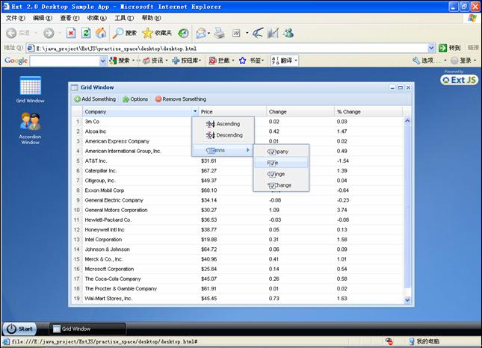Open IE Favorites star button
This screenshot has height=348, width=482.
[x=157, y=33]
